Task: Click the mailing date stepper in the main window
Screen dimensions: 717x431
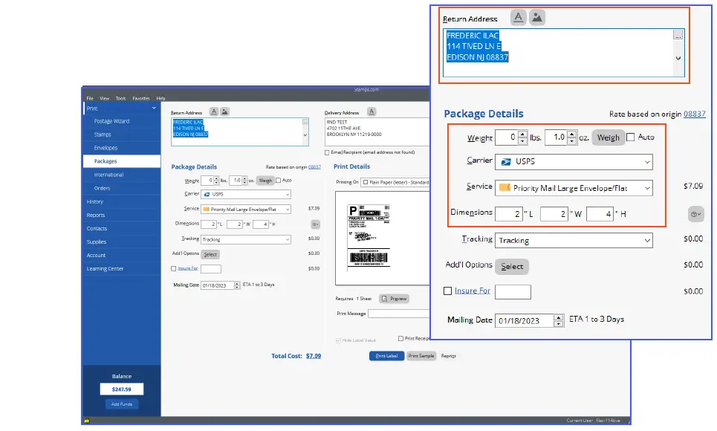Action: click(x=237, y=285)
